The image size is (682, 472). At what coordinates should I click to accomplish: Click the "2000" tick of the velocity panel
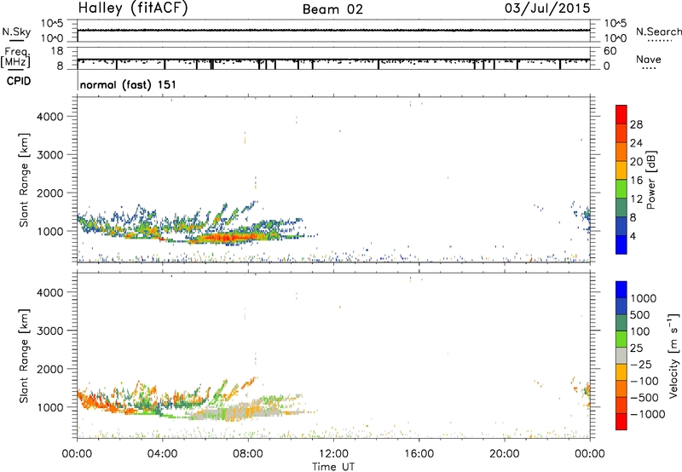(50, 369)
